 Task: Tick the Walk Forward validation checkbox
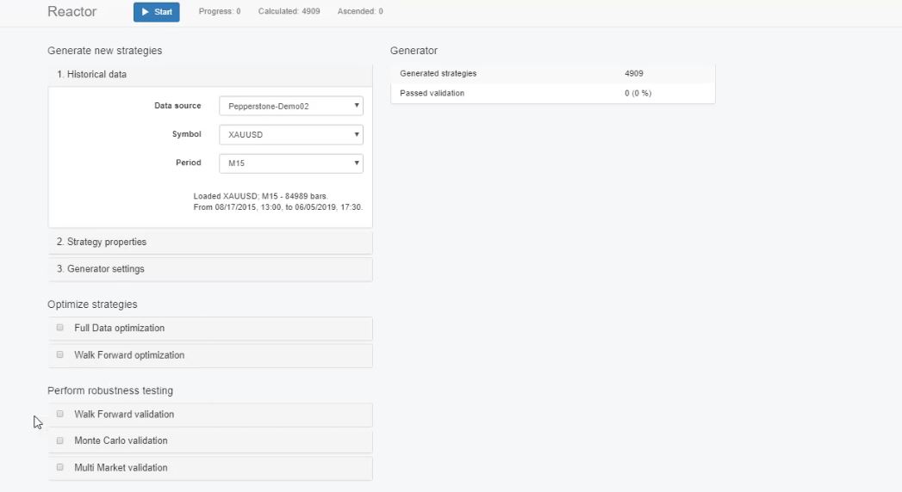tap(60, 414)
